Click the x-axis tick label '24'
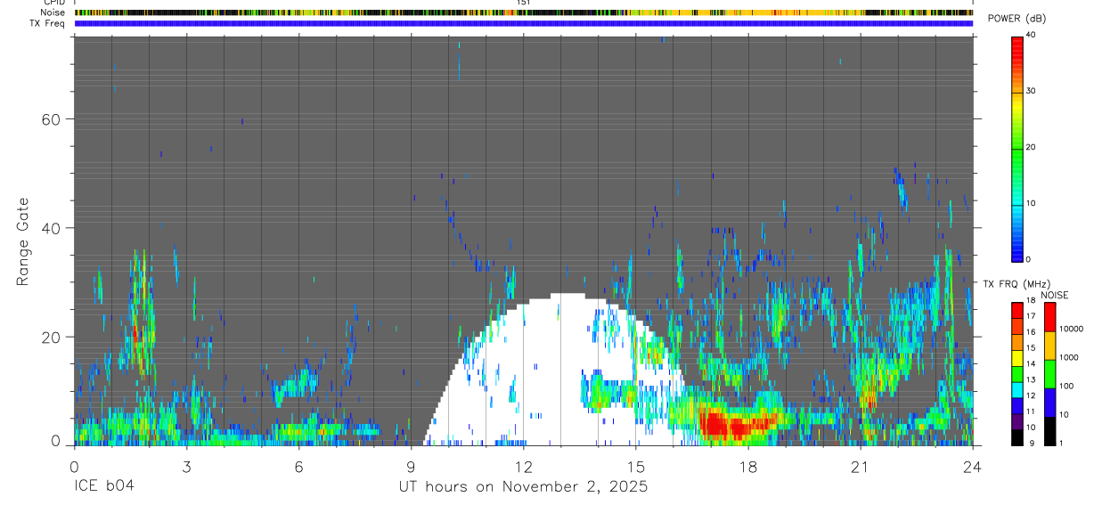1094x505 pixels. click(972, 467)
